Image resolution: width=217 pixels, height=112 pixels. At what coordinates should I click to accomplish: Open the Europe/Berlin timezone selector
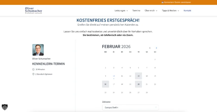pos(130,107)
